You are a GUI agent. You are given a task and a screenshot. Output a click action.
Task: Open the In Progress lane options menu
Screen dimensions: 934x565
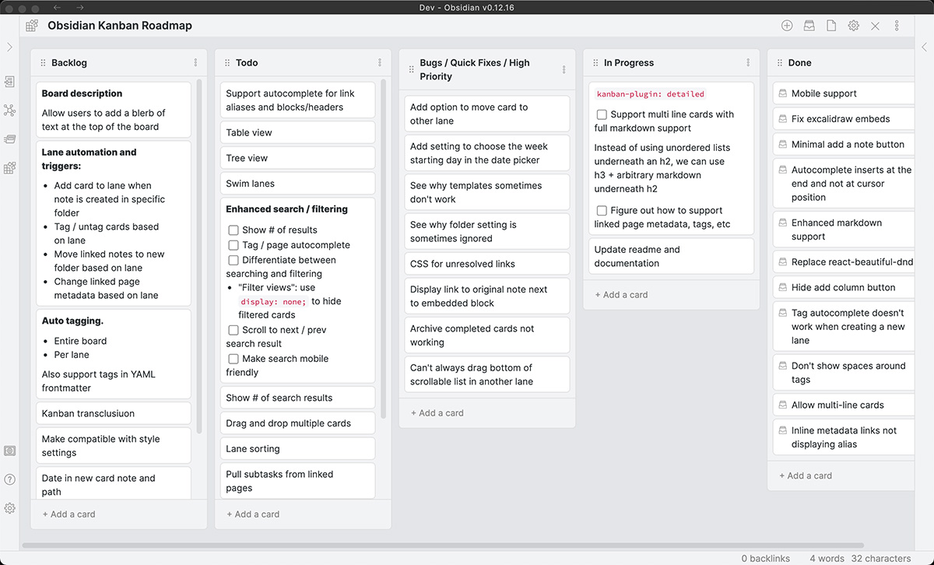point(748,63)
